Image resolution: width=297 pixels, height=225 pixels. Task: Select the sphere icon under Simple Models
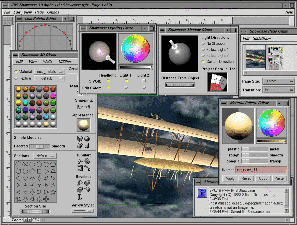coord(87,139)
